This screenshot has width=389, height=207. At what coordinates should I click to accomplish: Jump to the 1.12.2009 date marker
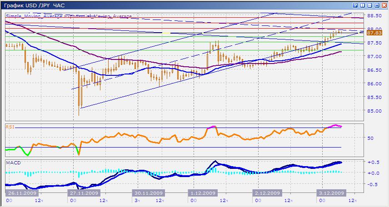pyautogui.click(x=202, y=192)
